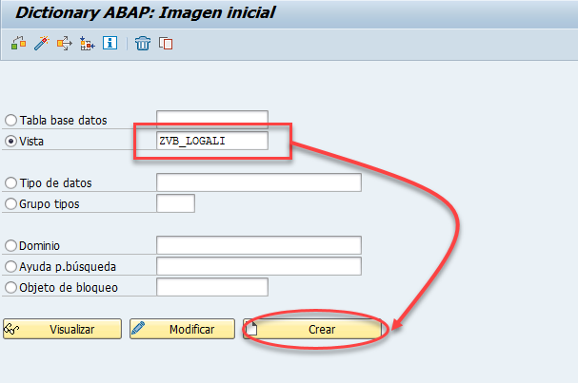Click the copy object icon
The width and height of the screenshot is (578, 383).
tap(166, 43)
